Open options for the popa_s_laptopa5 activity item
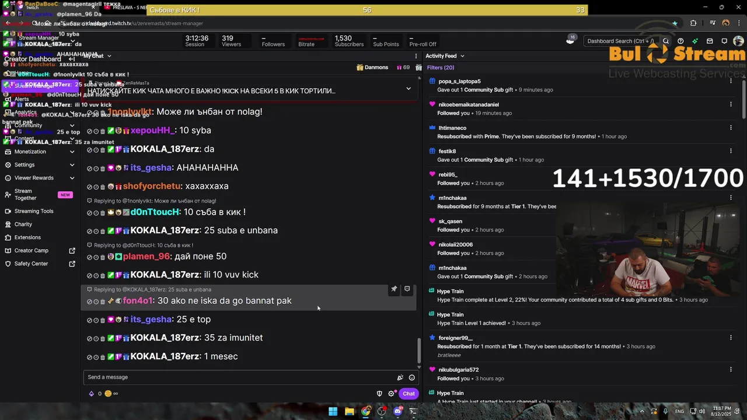 [731, 81]
